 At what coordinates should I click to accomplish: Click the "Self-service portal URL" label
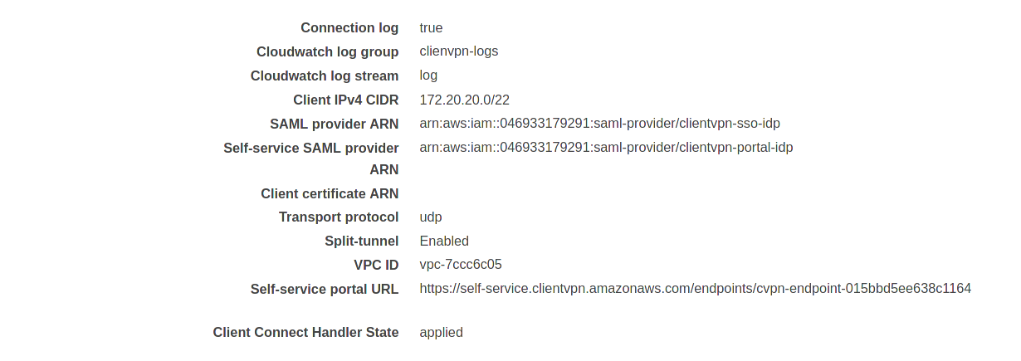[x=325, y=289]
